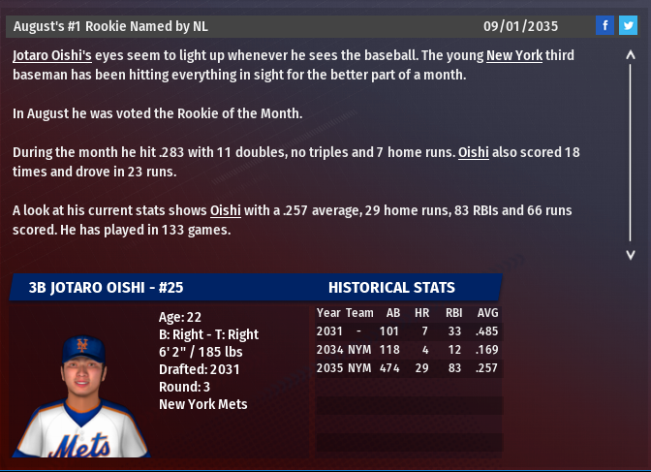Click the August's #1 Rookie headline
Image resolution: width=651 pixels, height=472 pixels.
110,25
